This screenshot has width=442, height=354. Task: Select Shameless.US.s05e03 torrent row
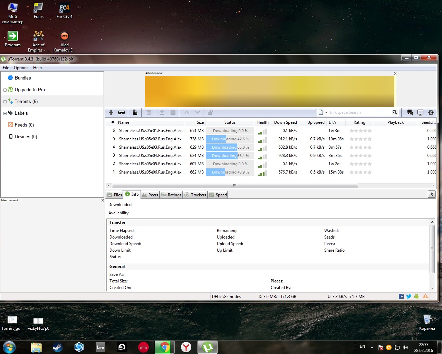pos(152,147)
